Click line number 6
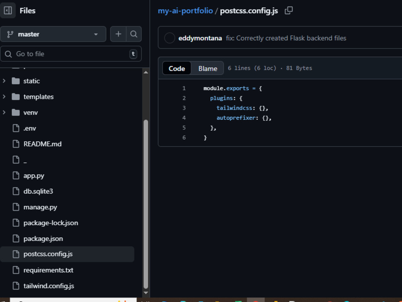The image size is (402, 302). coord(184,138)
